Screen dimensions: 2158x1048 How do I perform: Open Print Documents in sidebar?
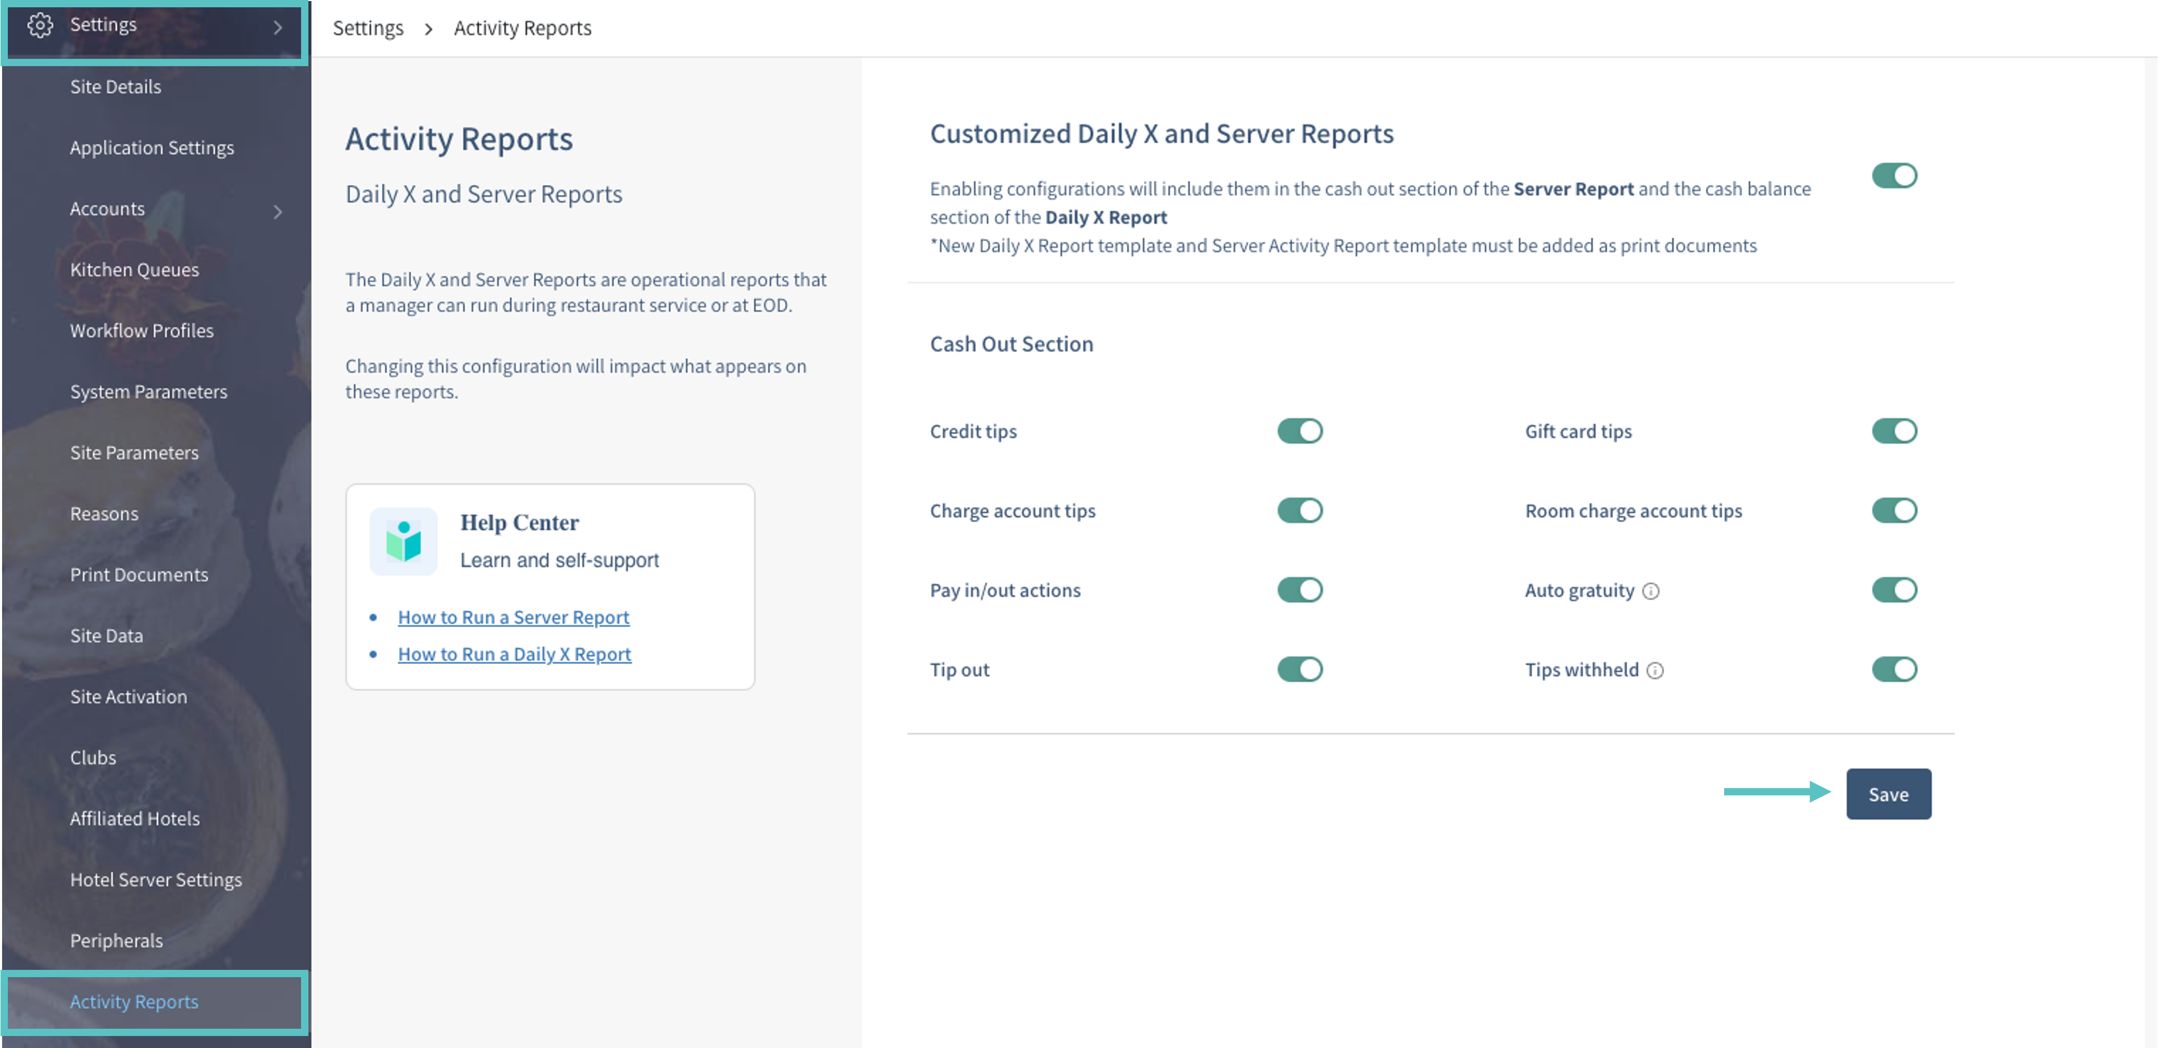(x=139, y=575)
